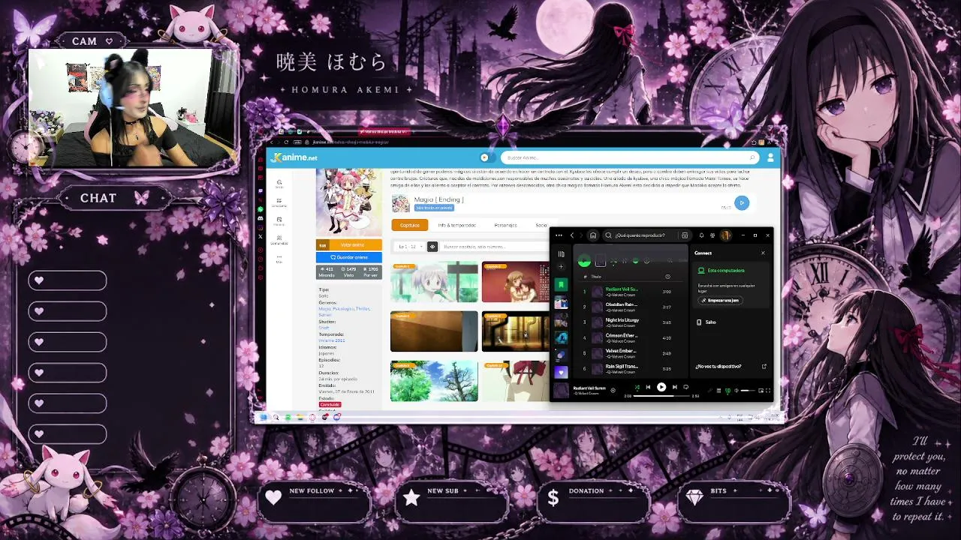Switch to the 'Info & temporadas' tab
961x540 pixels.
pos(457,225)
